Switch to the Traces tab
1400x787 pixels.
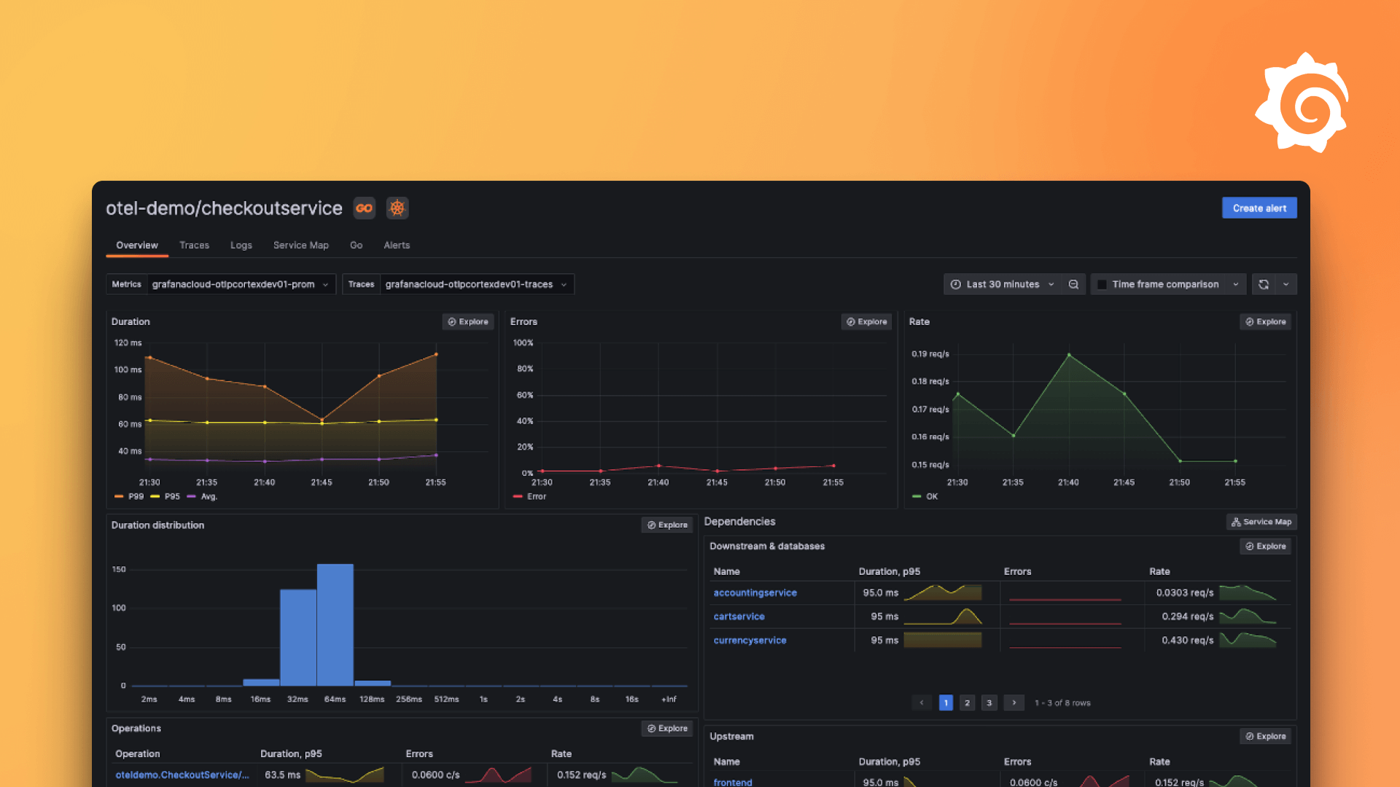tap(193, 244)
